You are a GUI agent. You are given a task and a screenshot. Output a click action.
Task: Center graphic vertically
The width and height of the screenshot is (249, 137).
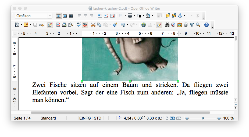(106, 16)
